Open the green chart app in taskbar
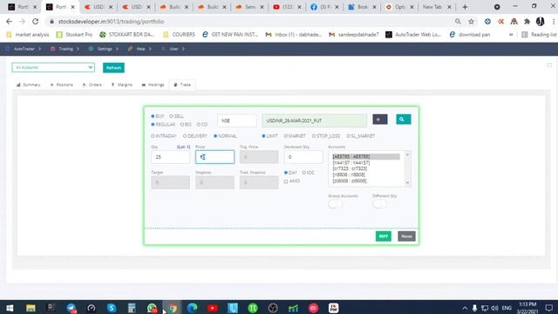The image size is (558, 314). (x=293, y=308)
